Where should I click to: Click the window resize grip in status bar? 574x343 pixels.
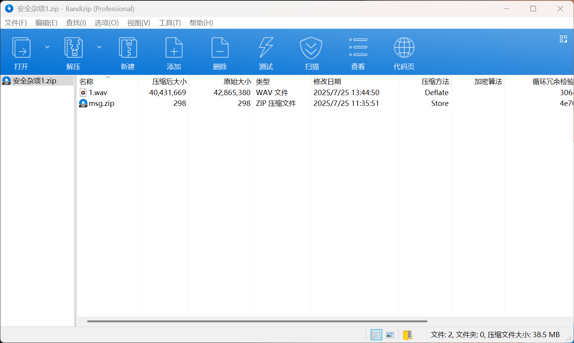(x=569, y=337)
